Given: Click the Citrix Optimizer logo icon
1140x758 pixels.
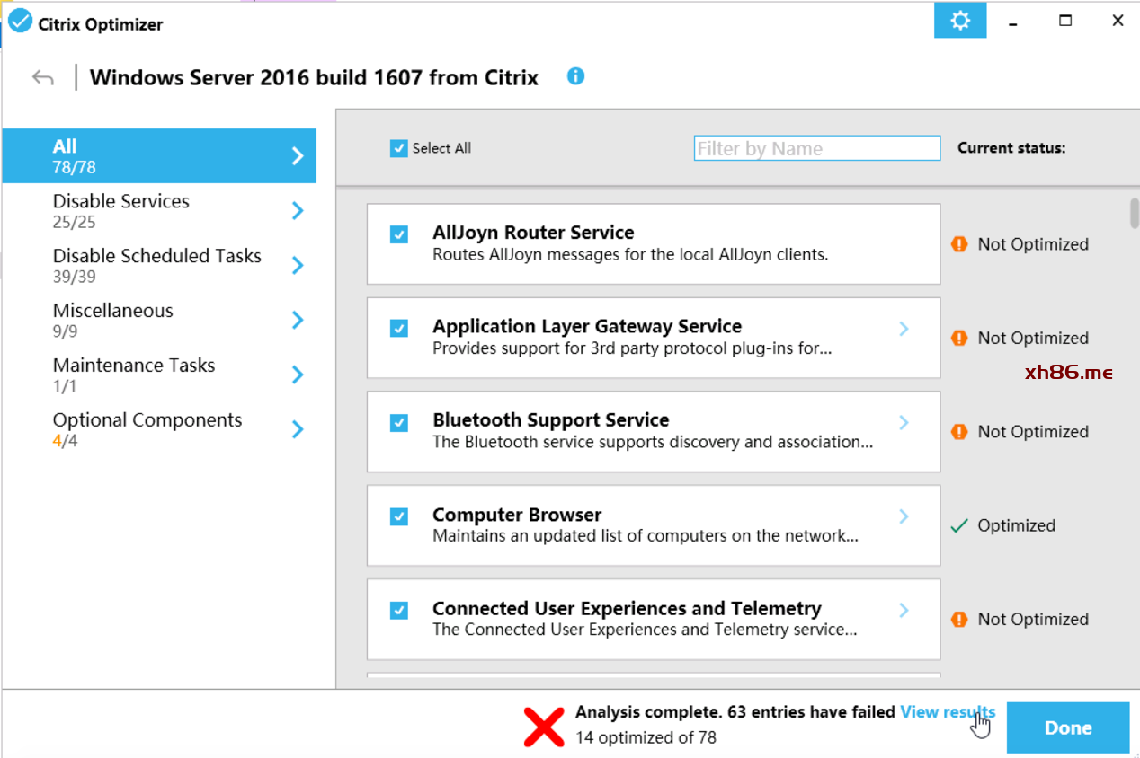Looking at the screenshot, I should [20, 20].
